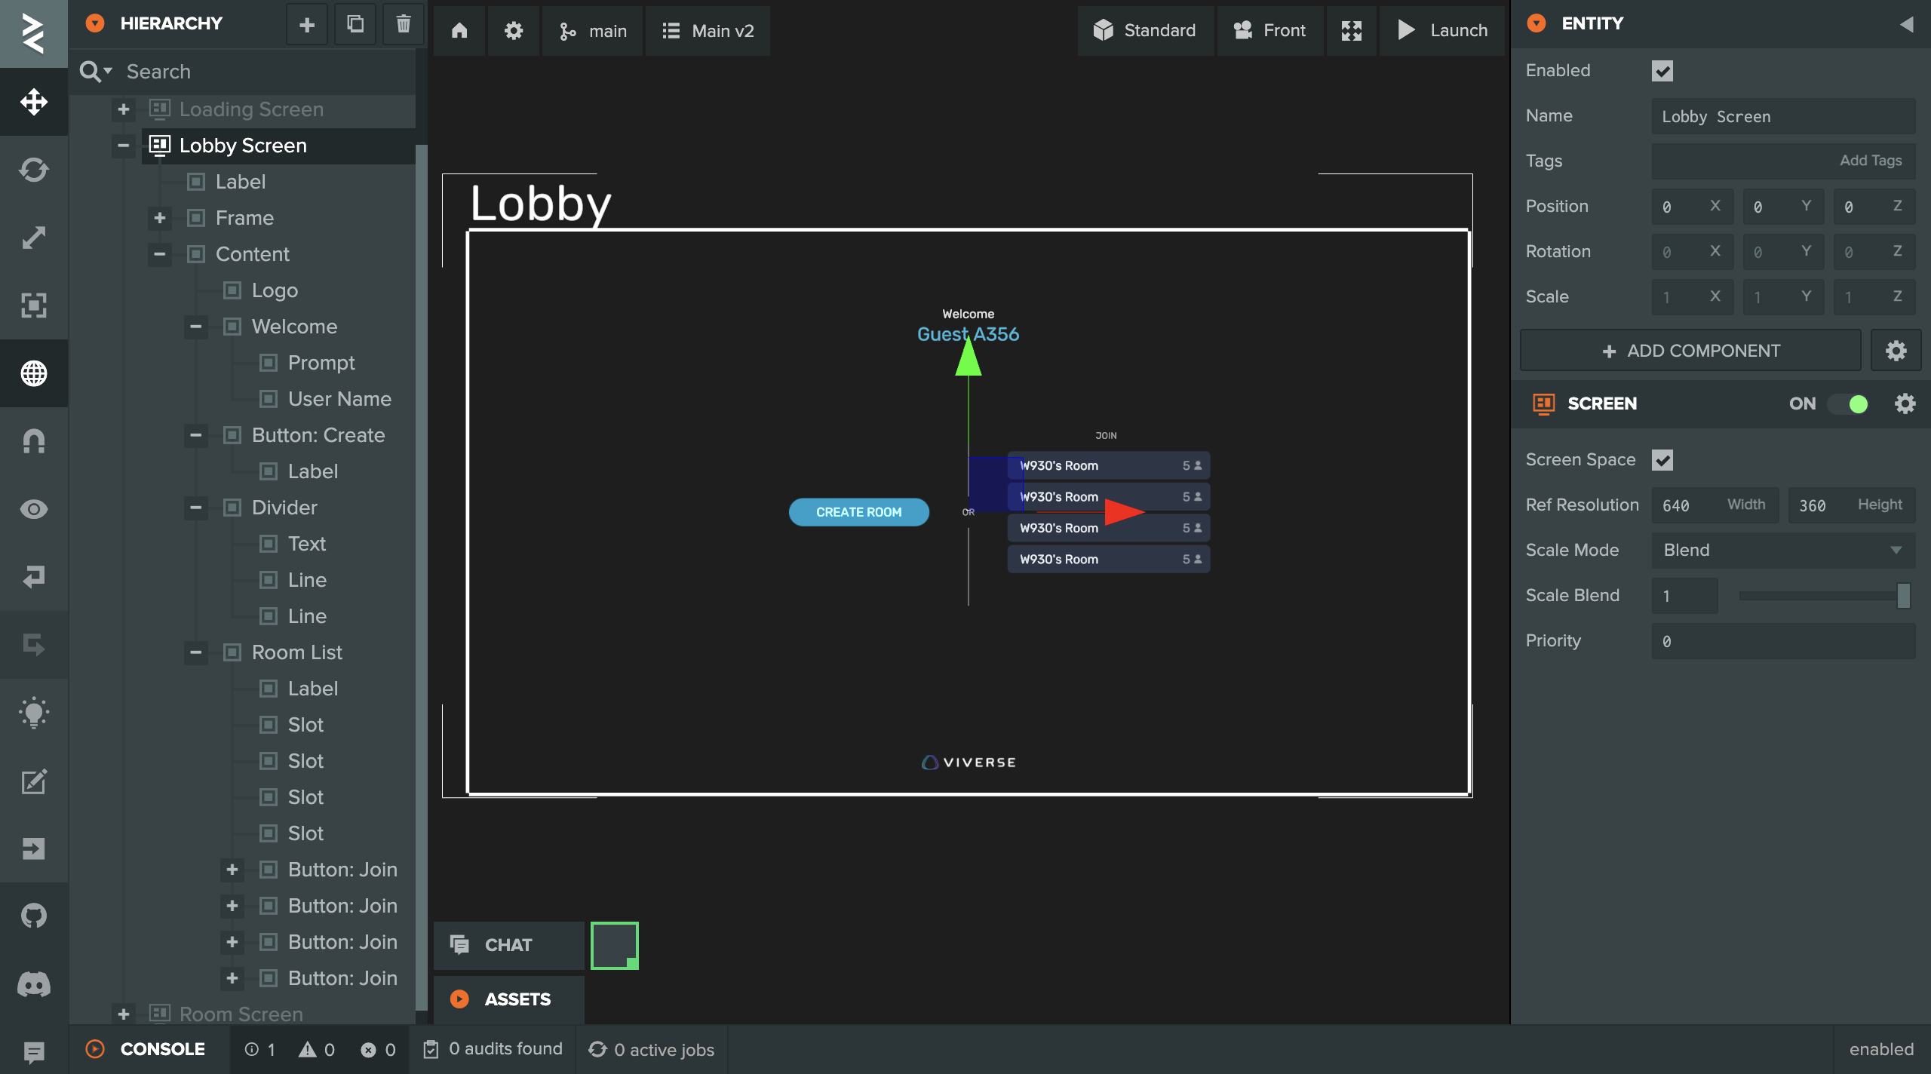
Task: Duplicate entity using copy icon
Action: [x=355, y=24]
